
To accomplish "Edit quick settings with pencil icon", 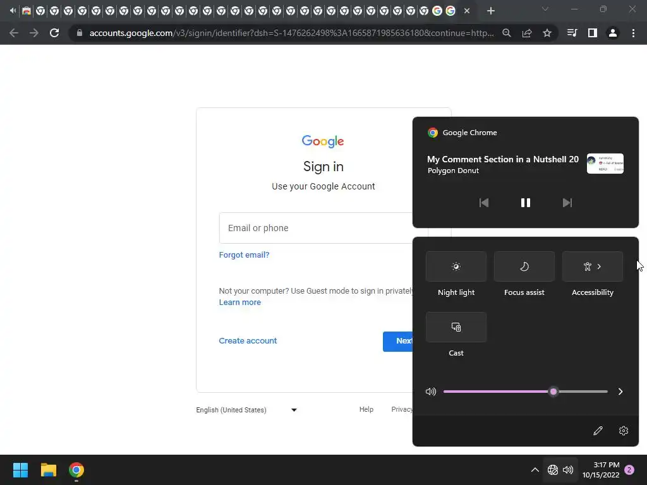I will point(598,431).
